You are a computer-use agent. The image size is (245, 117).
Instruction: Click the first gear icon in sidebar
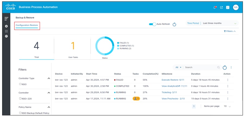point(6,26)
